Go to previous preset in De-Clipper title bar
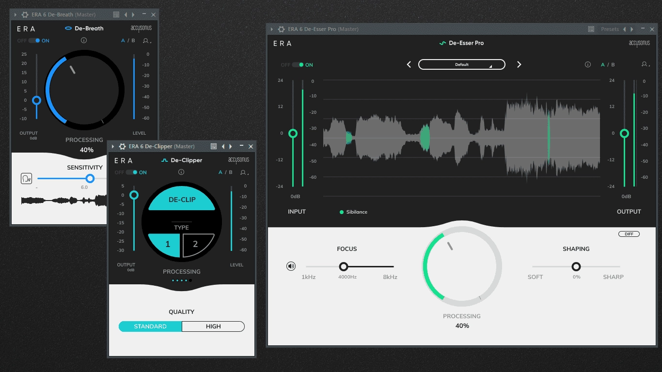Viewport: 662px width, 372px height. (223, 146)
